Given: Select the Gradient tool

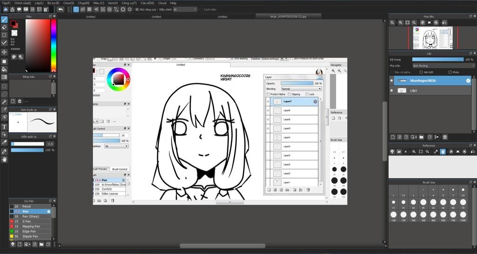Looking at the screenshot, I should tap(4, 77).
